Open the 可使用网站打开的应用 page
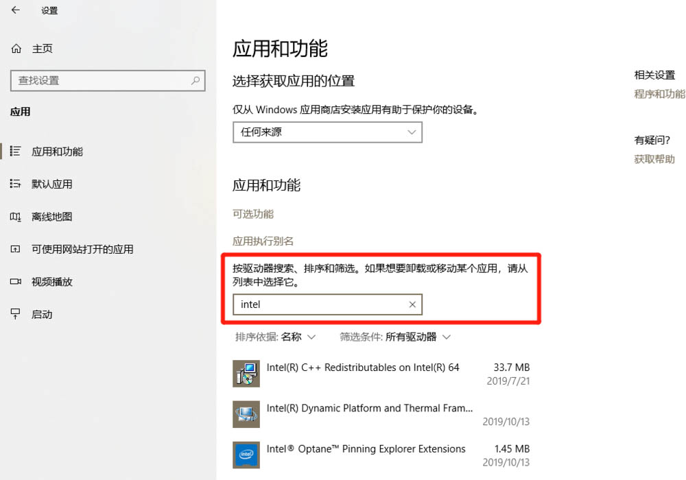 coord(82,249)
